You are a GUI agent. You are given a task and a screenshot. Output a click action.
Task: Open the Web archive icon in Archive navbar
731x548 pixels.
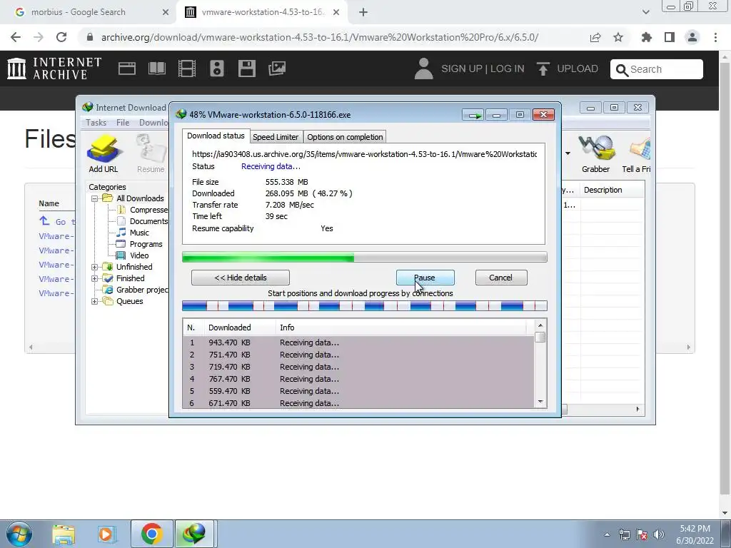(127, 68)
